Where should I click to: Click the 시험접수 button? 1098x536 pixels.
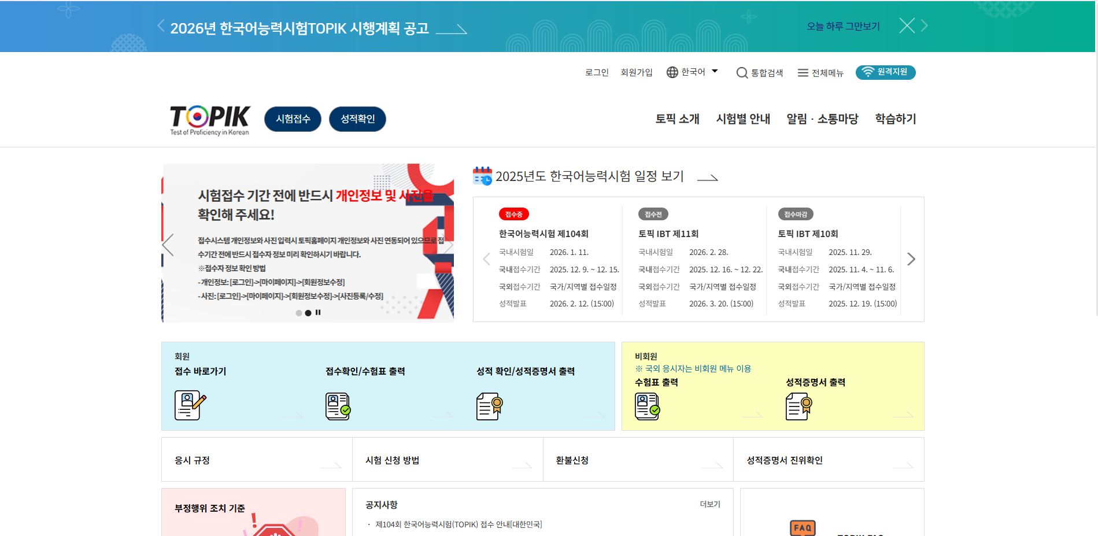point(293,119)
